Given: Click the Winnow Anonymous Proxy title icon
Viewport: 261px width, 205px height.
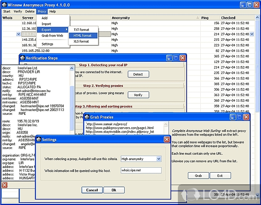Looking at the screenshot, I should click(x=4, y=5).
